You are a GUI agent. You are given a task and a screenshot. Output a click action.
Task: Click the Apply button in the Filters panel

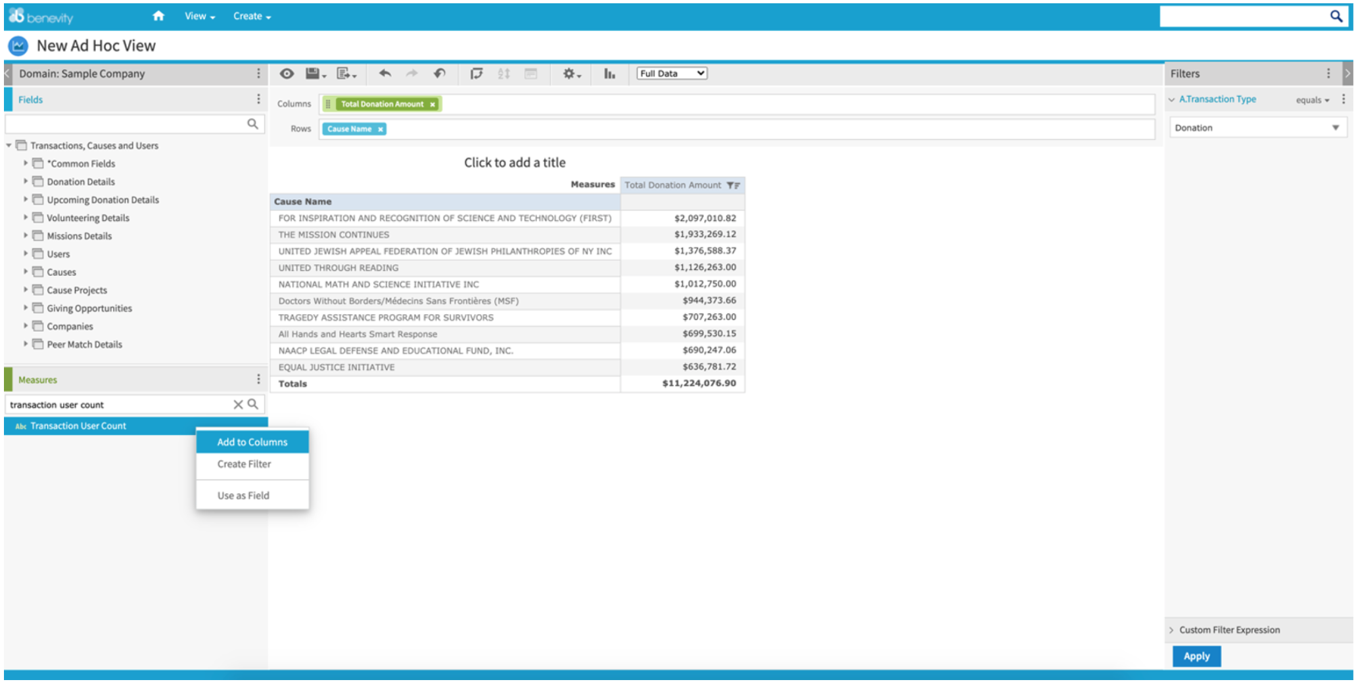tap(1196, 656)
